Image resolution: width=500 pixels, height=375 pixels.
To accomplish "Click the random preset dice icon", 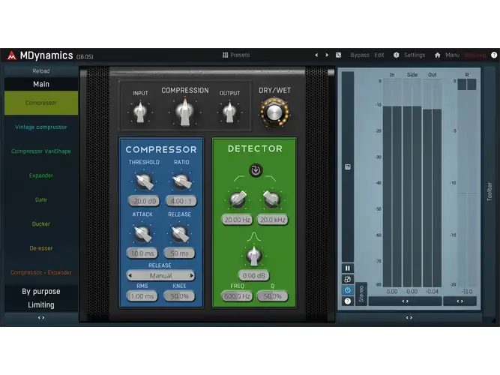I will tap(338, 55).
